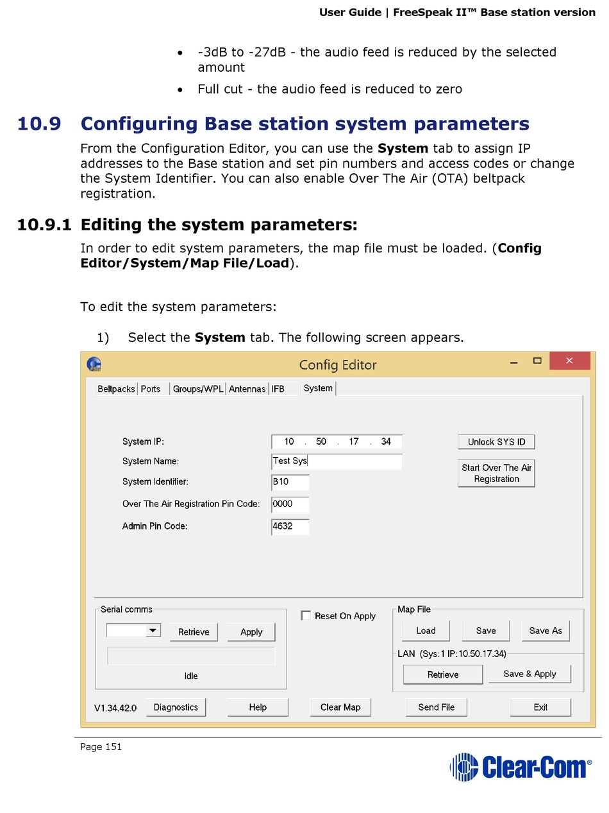Select the IFB tab
The image size is (609, 813).
click(x=278, y=389)
